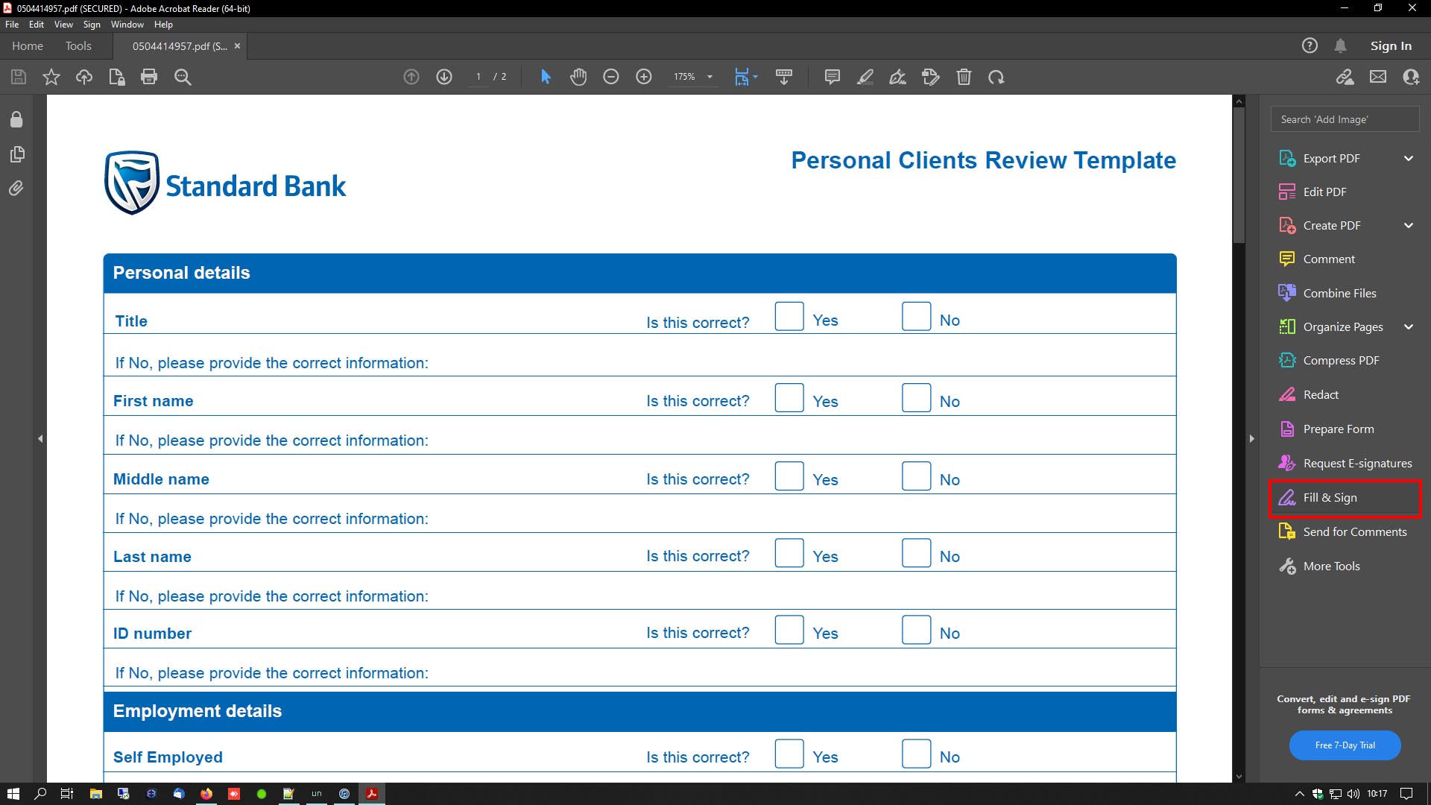Image resolution: width=1431 pixels, height=805 pixels.
Task: Switch to the Tools tab
Action: 78,45
